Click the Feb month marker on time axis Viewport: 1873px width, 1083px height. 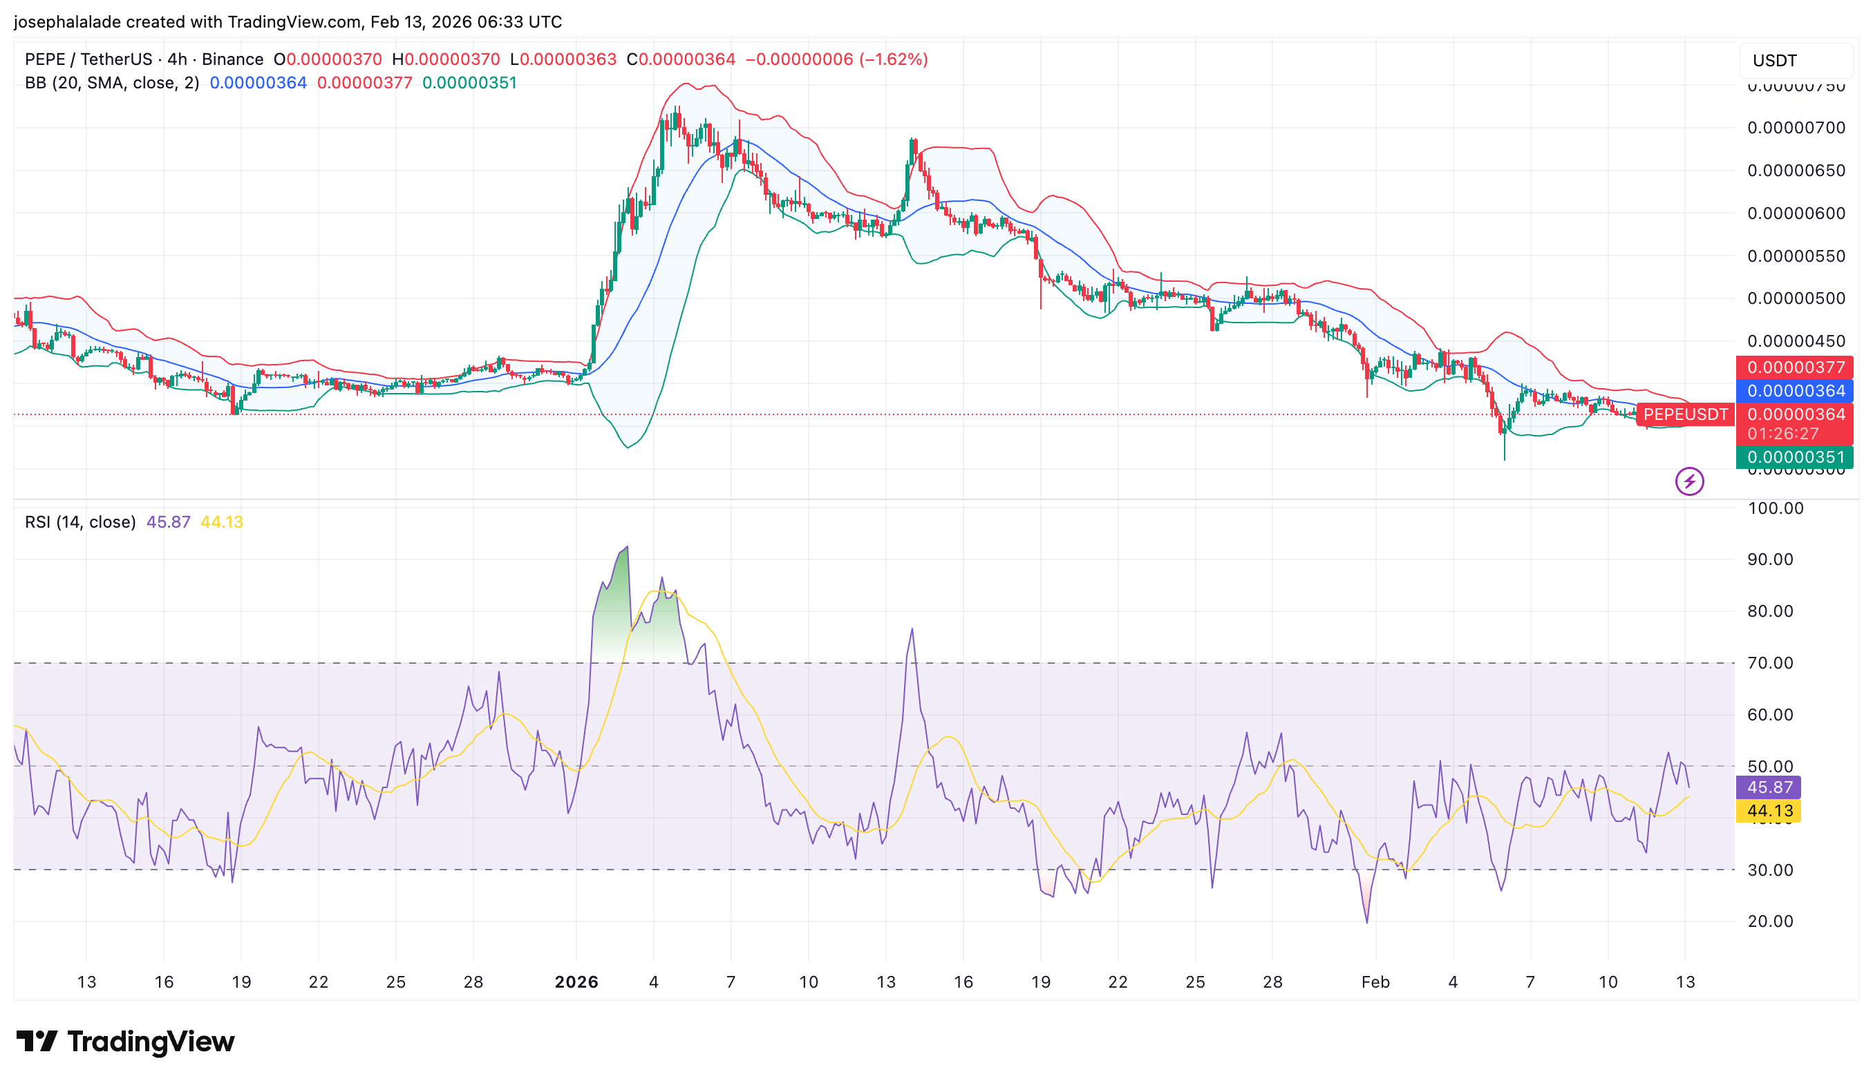coord(1375,982)
